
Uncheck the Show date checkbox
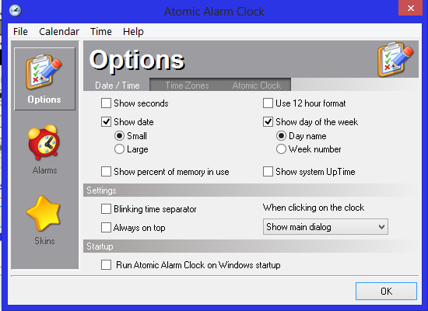[106, 121]
